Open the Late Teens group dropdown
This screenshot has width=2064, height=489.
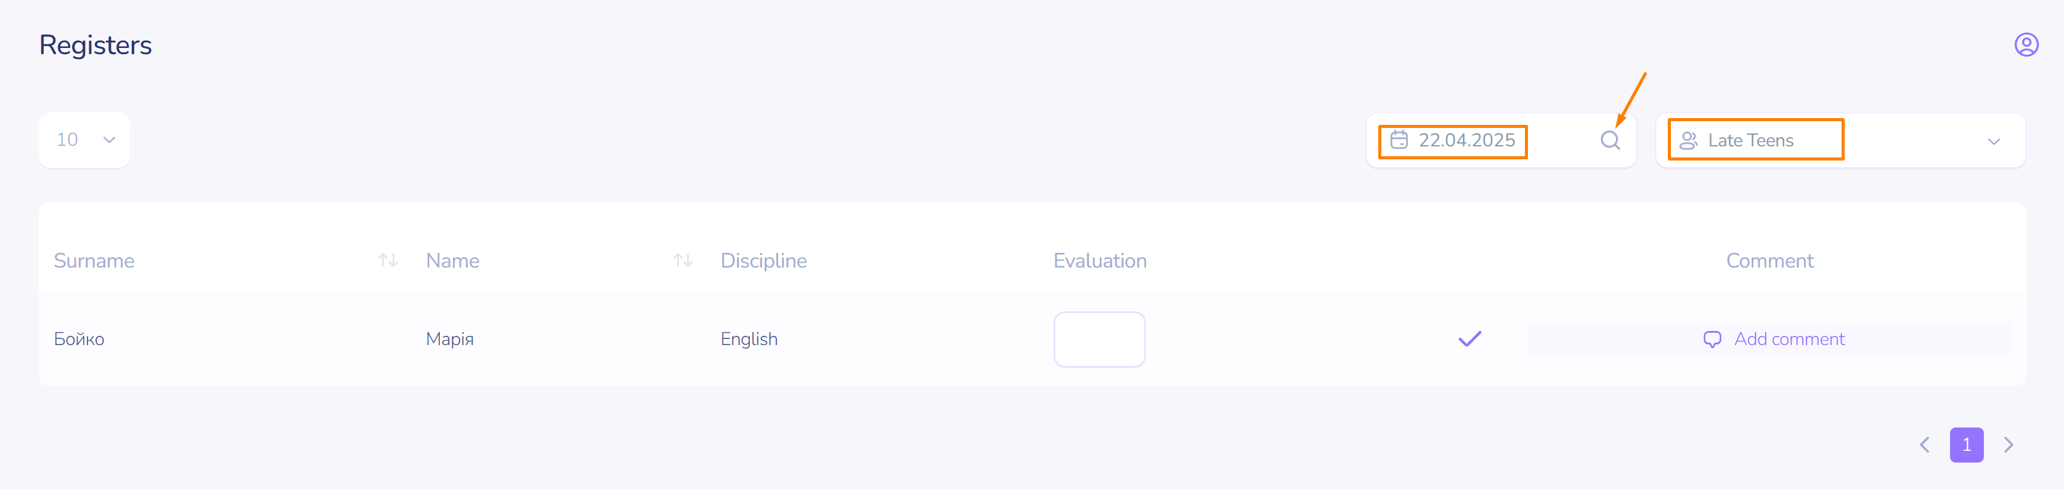pos(1840,141)
